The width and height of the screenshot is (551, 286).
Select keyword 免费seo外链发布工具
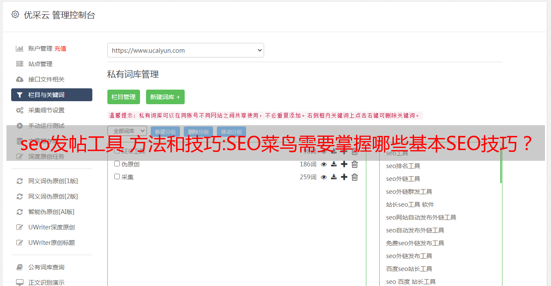click(415, 243)
